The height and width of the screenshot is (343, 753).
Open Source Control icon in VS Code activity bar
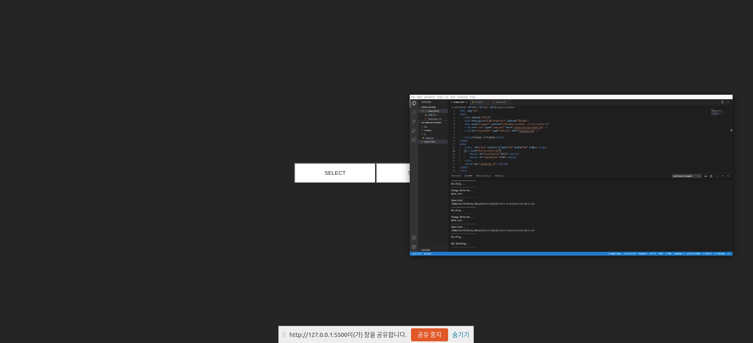414,121
